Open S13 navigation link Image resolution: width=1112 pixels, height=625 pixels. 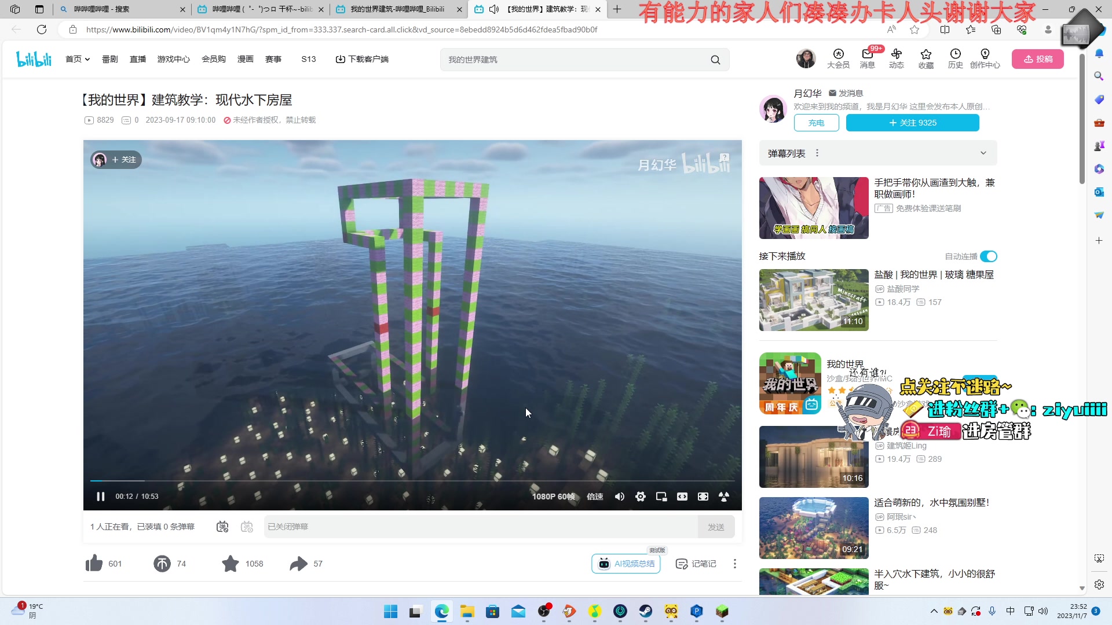(309, 59)
